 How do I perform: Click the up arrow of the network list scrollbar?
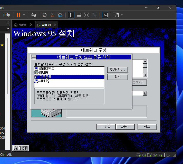pyautogui.click(x=145, y=62)
